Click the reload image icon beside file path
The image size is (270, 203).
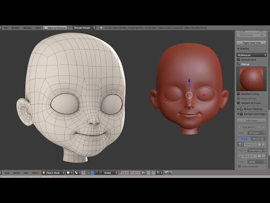[263, 156]
